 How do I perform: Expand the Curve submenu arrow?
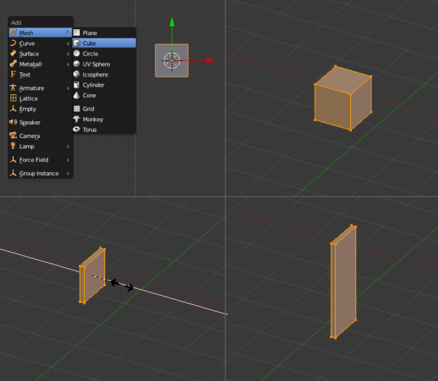tap(68, 43)
